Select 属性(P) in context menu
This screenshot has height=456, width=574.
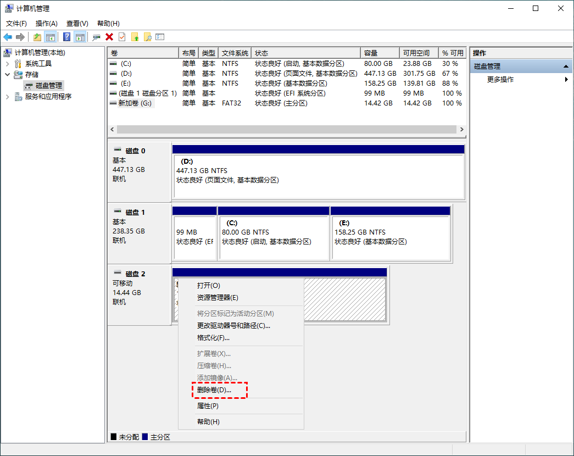point(241,406)
